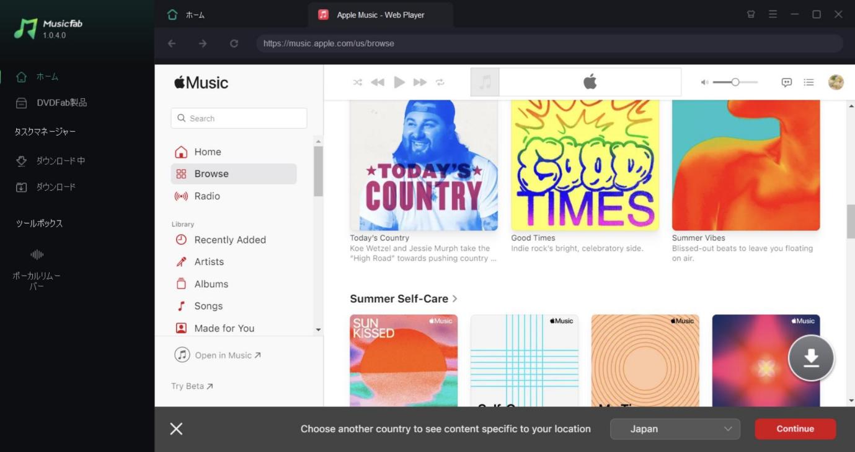Image resolution: width=855 pixels, height=452 pixels.
Task: Open Albums library section
Action: click(x=233, y=284)
